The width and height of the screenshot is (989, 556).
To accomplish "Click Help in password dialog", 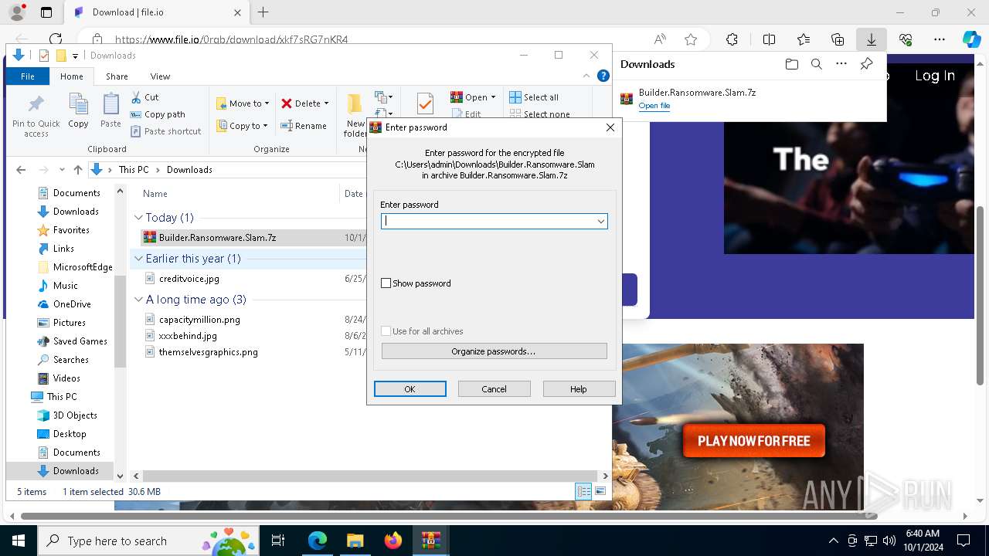I will (579, 389).
